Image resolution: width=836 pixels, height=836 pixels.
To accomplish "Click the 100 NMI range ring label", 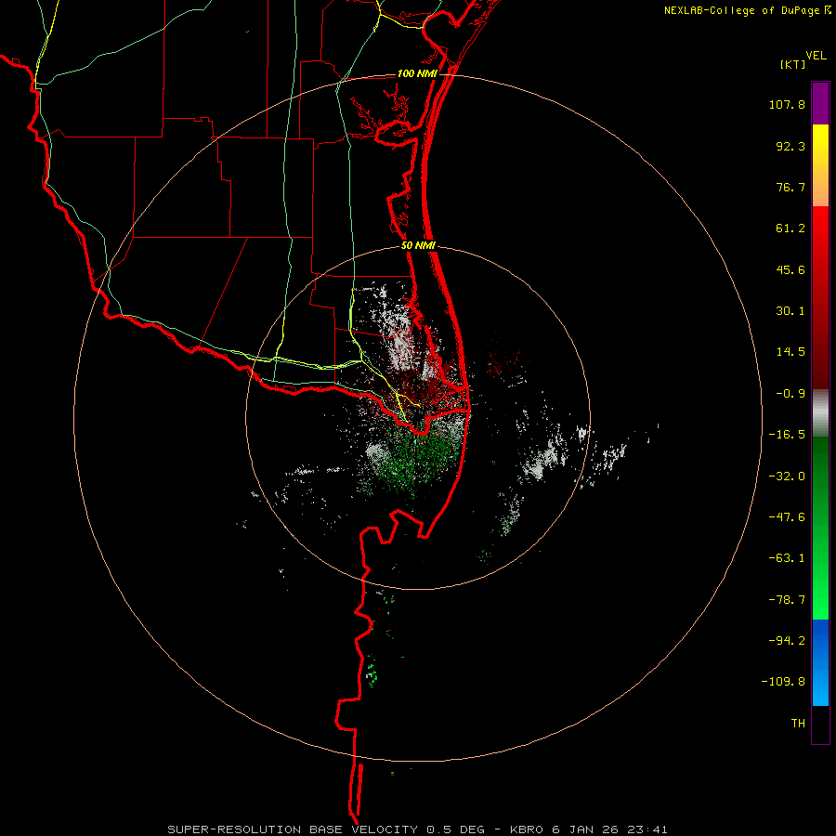I will tap(417, 73).
